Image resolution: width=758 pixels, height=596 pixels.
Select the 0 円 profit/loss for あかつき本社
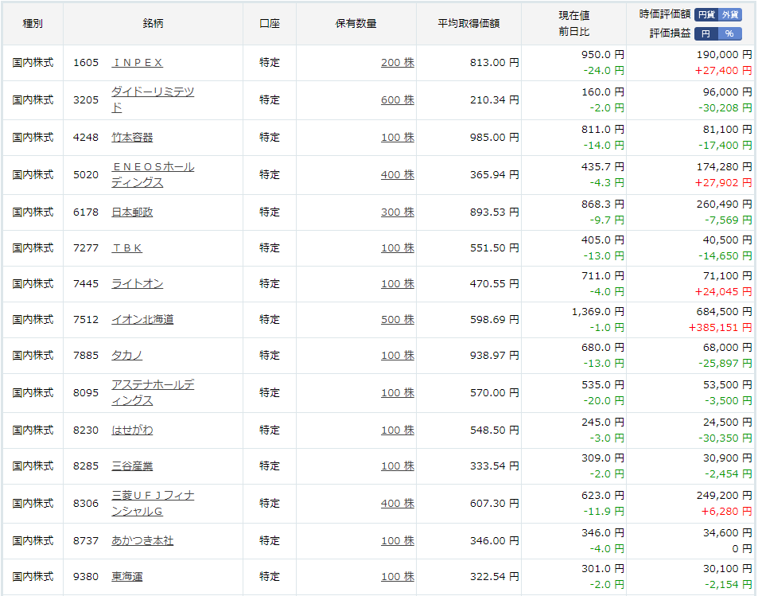coord(742,548)
